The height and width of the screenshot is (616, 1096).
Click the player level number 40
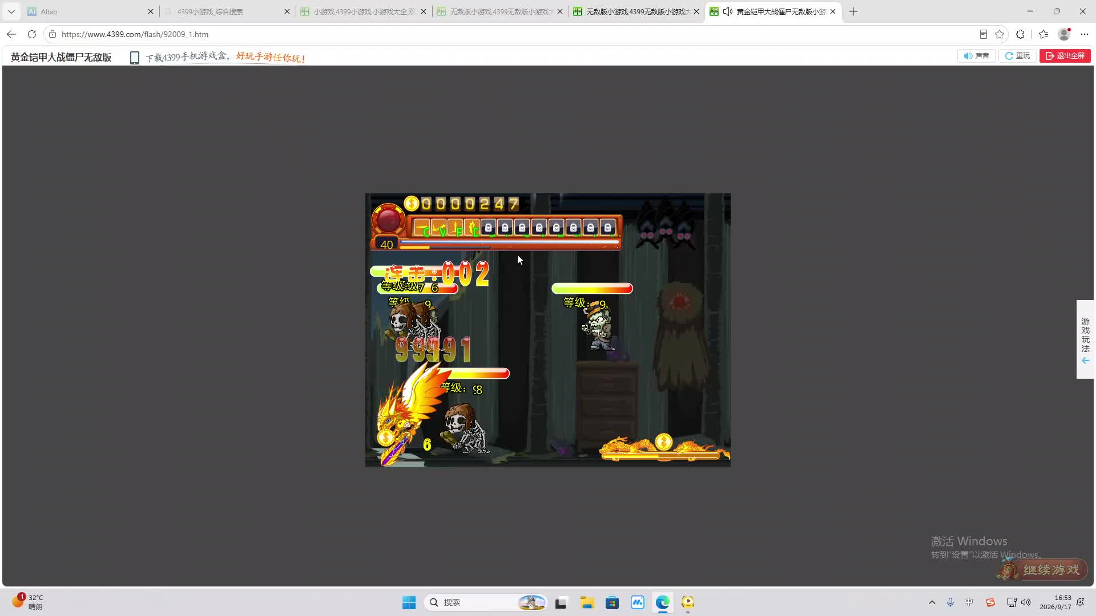pos(386,245)
